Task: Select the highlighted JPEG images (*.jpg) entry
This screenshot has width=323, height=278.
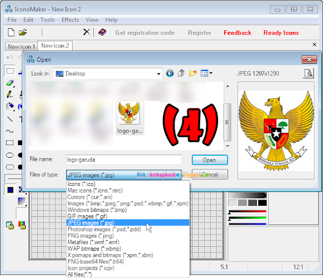Action: click(128, 223)
